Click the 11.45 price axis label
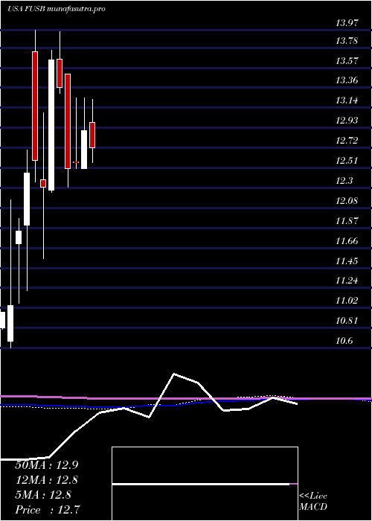This screenshot has width=372, height=521. tap(347, 260)
